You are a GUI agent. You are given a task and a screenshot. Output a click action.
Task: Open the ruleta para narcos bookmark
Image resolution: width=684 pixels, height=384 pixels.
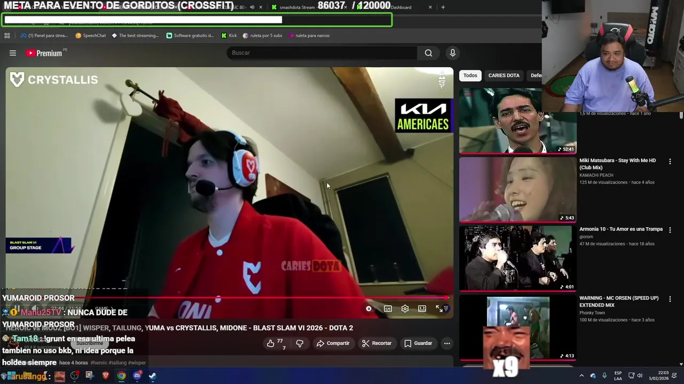pos(309,36)
